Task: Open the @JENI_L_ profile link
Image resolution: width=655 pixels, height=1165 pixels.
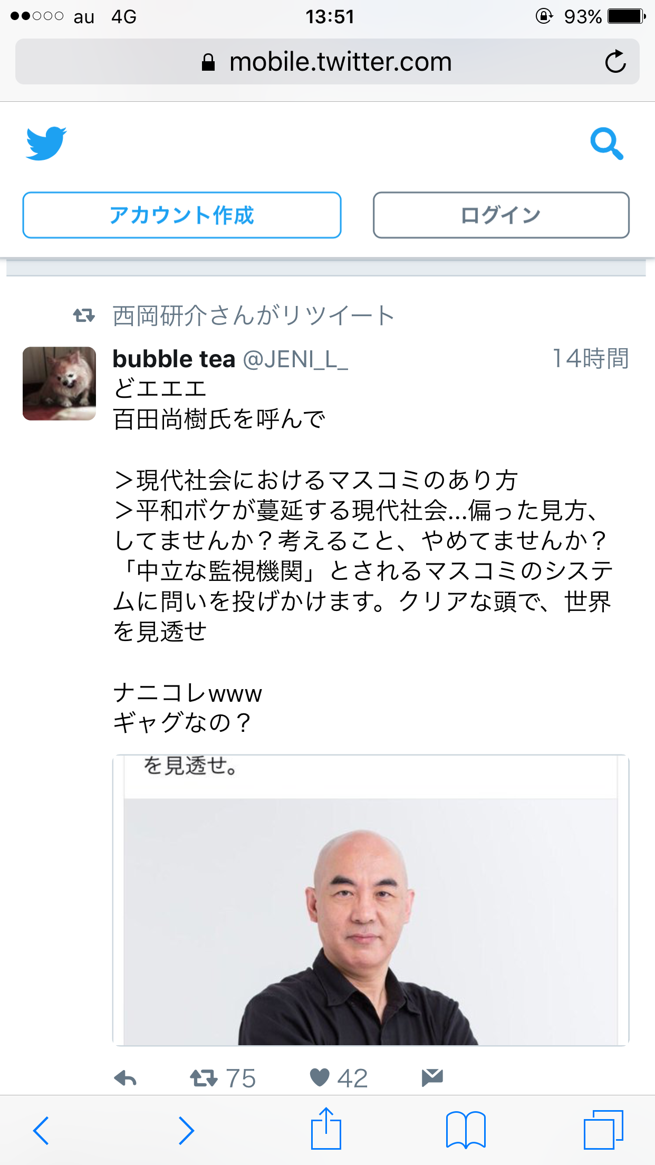Action: tap(295, 359)
